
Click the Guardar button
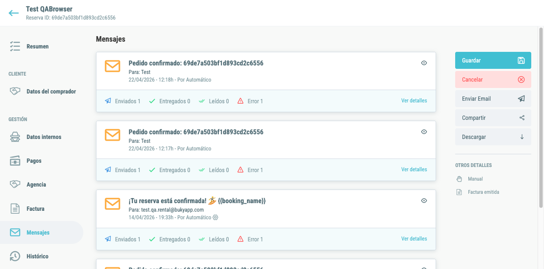[493, 60]
